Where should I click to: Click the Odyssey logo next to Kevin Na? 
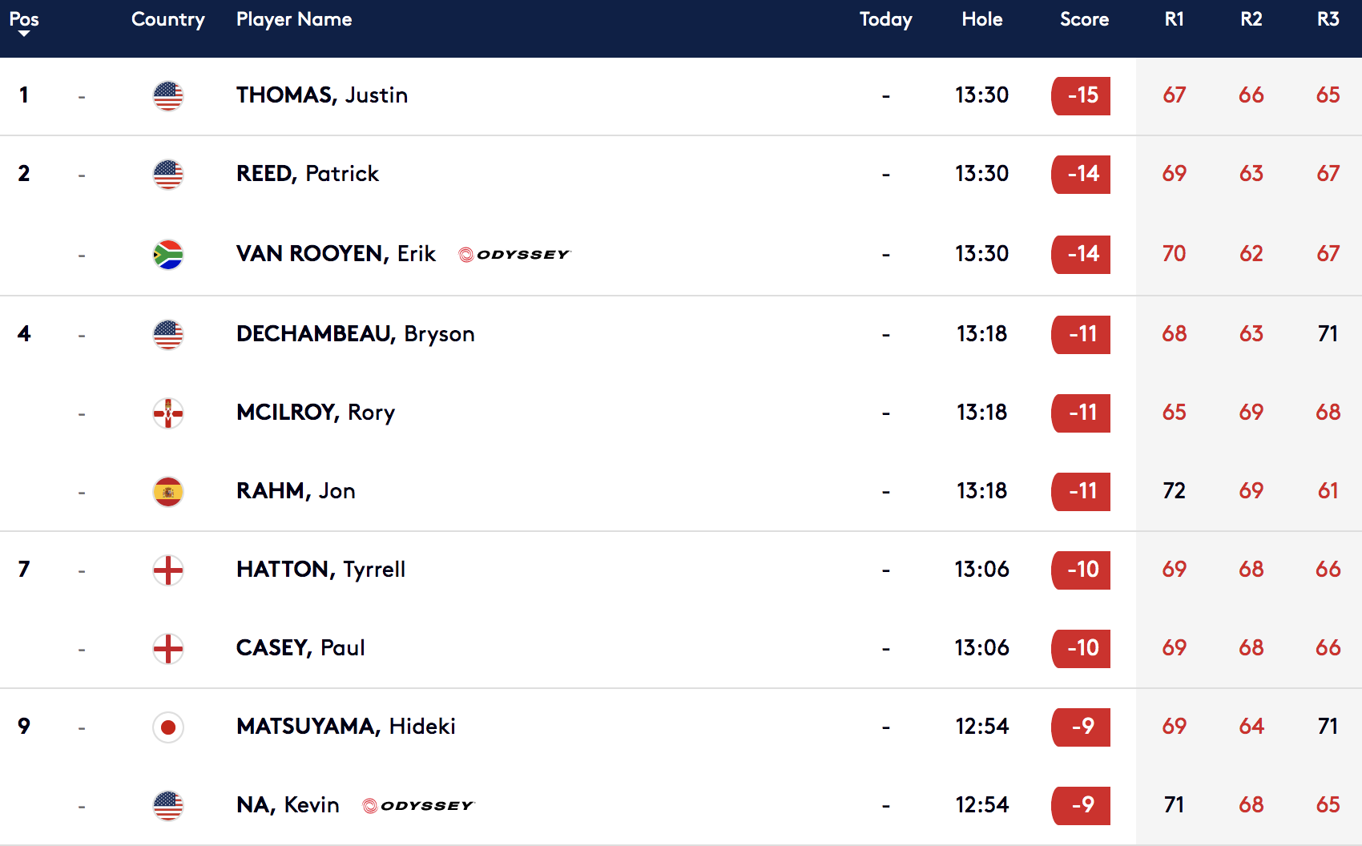coord(417,805)
